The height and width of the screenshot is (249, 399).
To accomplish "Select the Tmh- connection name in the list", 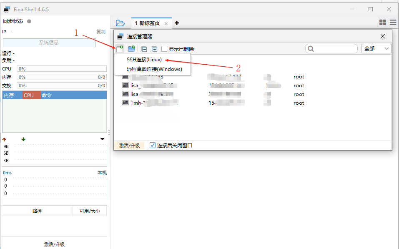I will pyautogui.click(x=154, y=103).
